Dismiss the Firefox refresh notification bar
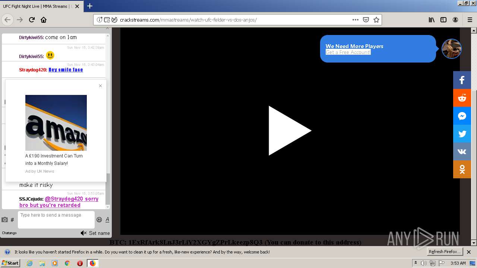 [x=469, y=252]
